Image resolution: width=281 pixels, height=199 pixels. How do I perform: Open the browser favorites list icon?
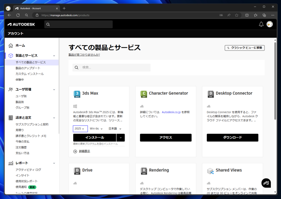coord(255,15)
